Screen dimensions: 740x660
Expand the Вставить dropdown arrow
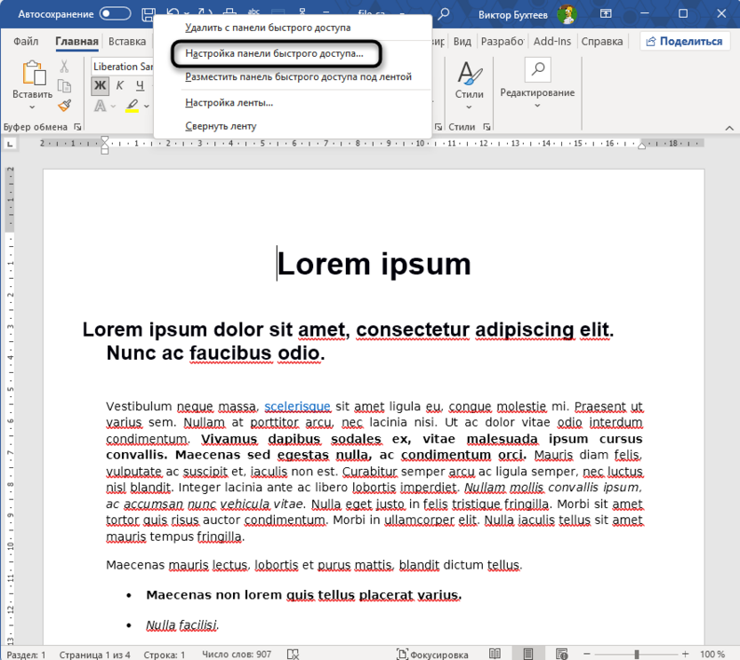coord(32,107)
